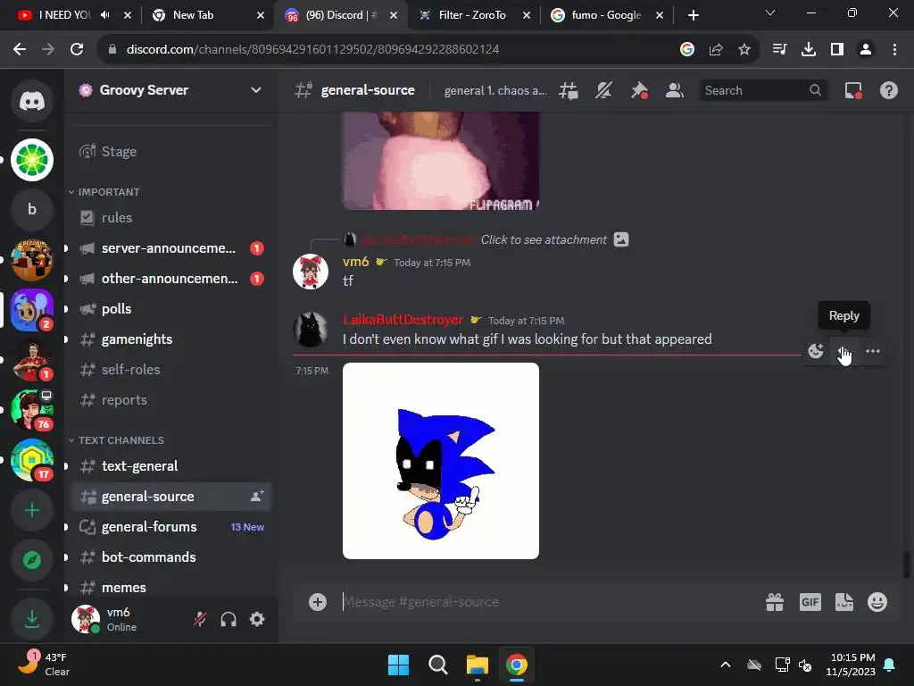Open the Windows Start menu
Viewport: 914px width, 686px height.
(x=399, y=665)
